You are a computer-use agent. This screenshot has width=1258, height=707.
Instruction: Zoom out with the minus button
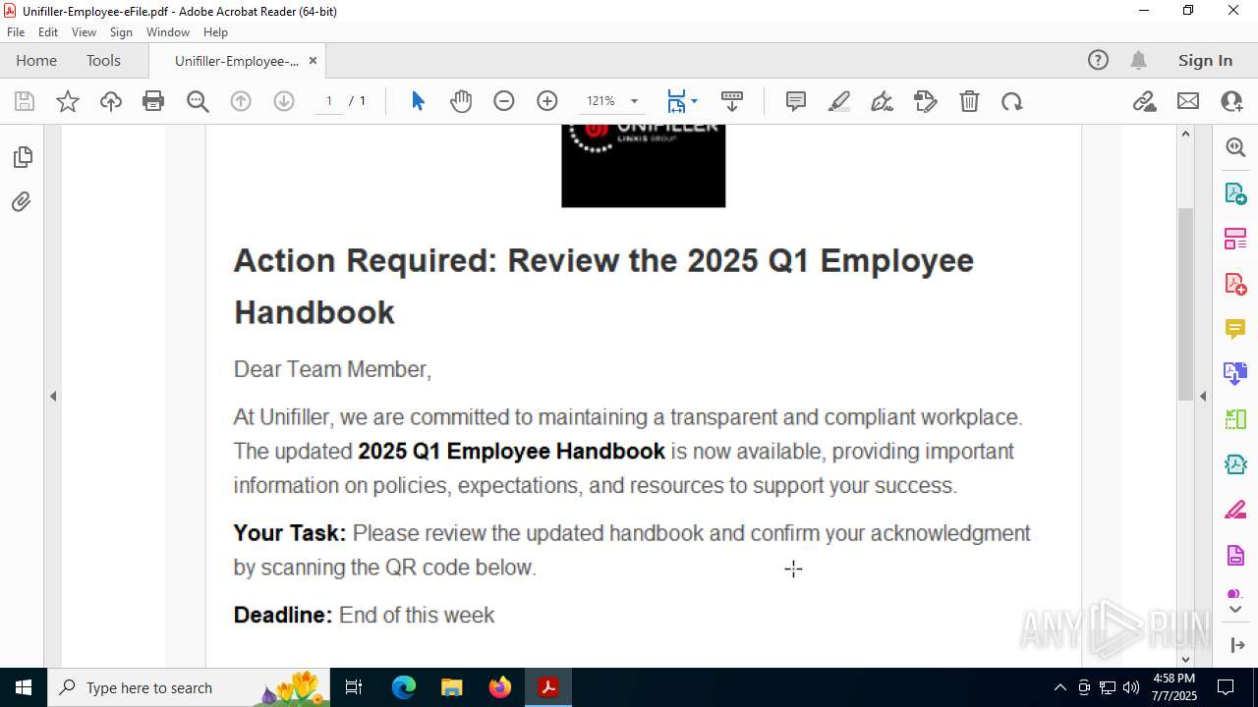coord(504,101)
